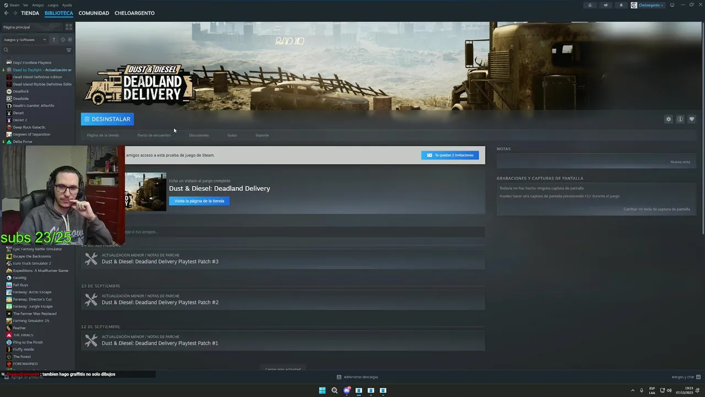The height and width of the screenshot is (397, 705).
Task: Click the taskbar microphone icon
Action: pyautogui.click(x=641, y=390)
